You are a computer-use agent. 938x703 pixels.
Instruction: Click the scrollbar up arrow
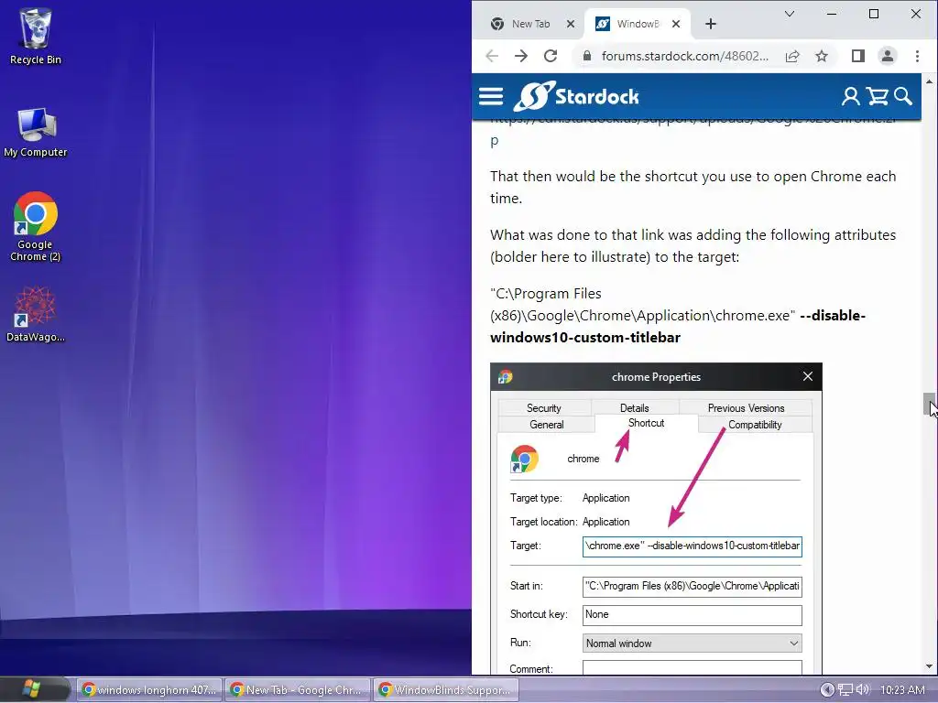pyautogui.click(x=929, y=81)
